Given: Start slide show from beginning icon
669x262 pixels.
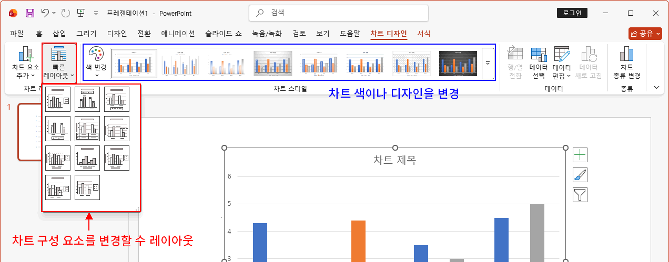Looking at the screenshot, I should click(81, 13).
